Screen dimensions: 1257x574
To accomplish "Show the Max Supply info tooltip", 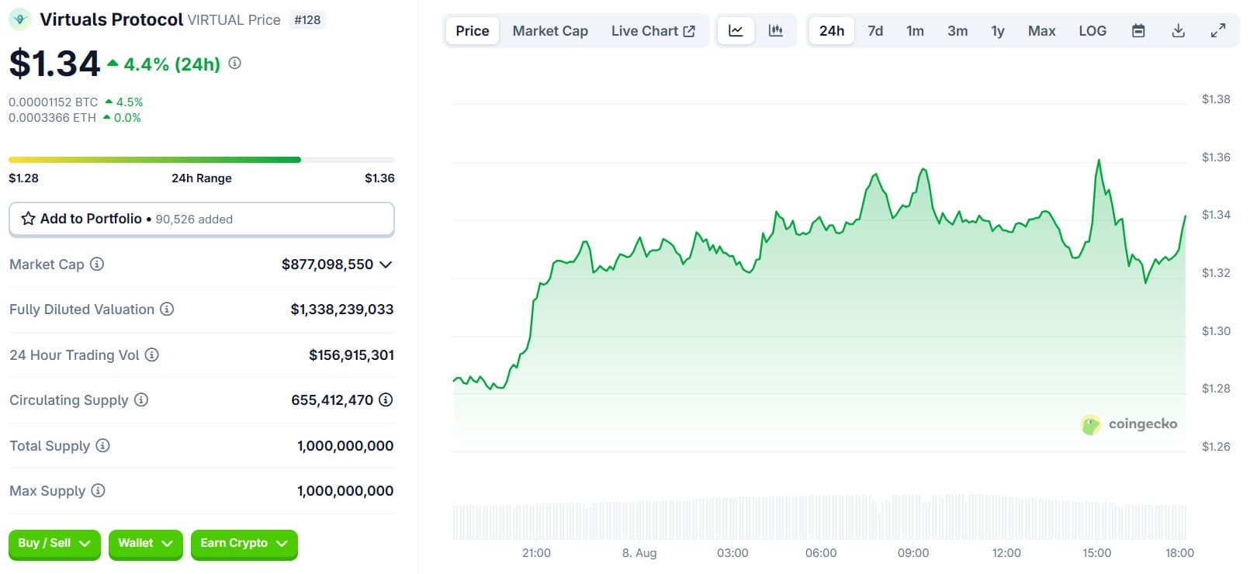I will (x=98, y=490).
